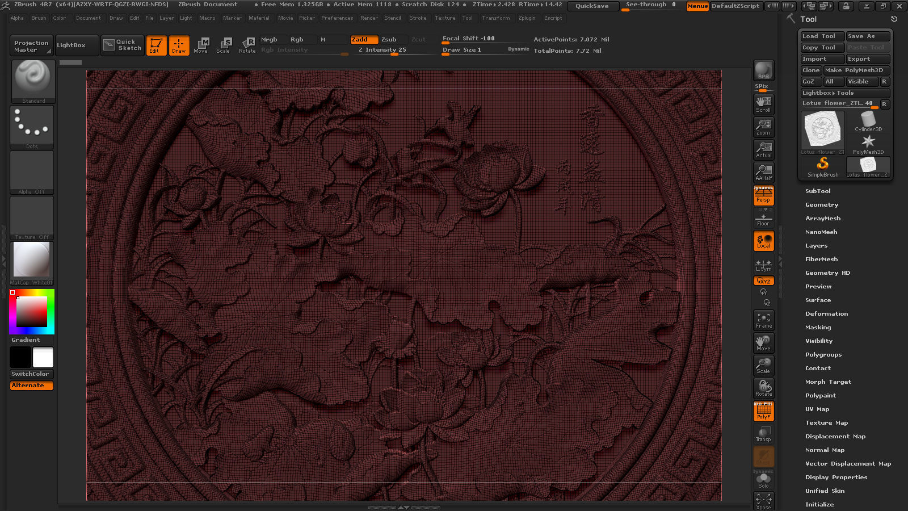Screen dimensions: 908x511
Task: Click the right shelf Move view icon
Action: (763, 343)
